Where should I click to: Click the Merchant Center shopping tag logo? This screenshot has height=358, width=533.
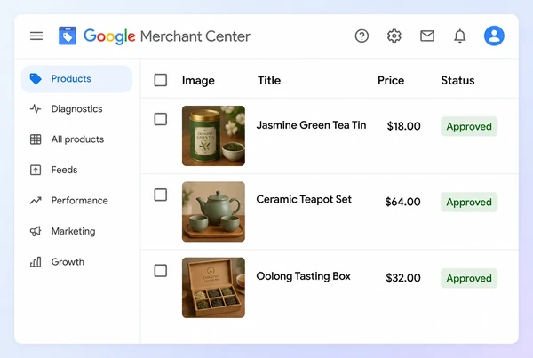pos(68,36)
